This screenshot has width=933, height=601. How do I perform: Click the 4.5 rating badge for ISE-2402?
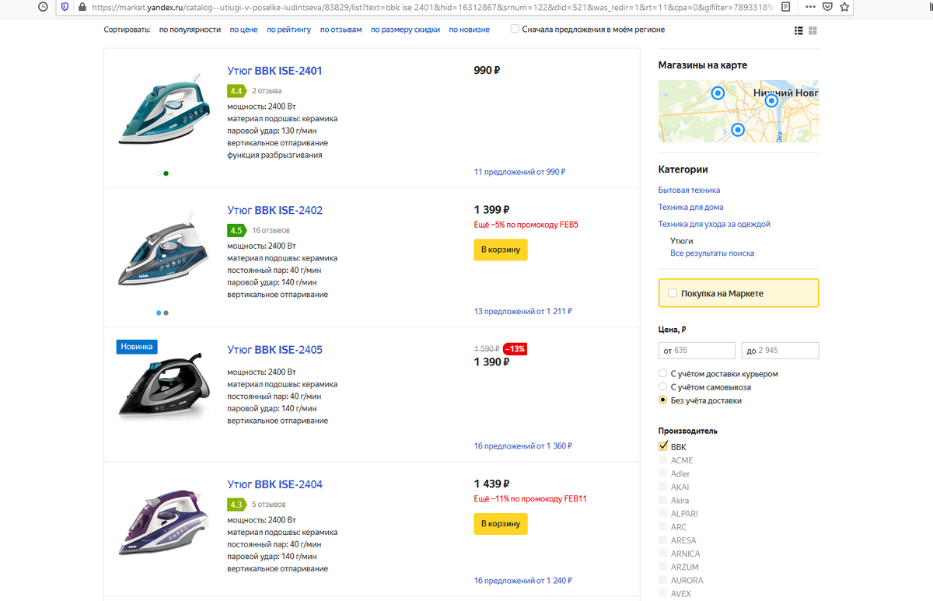pos(236,230)
